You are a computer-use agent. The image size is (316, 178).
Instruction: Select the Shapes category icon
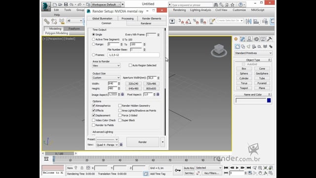[243, 46]
